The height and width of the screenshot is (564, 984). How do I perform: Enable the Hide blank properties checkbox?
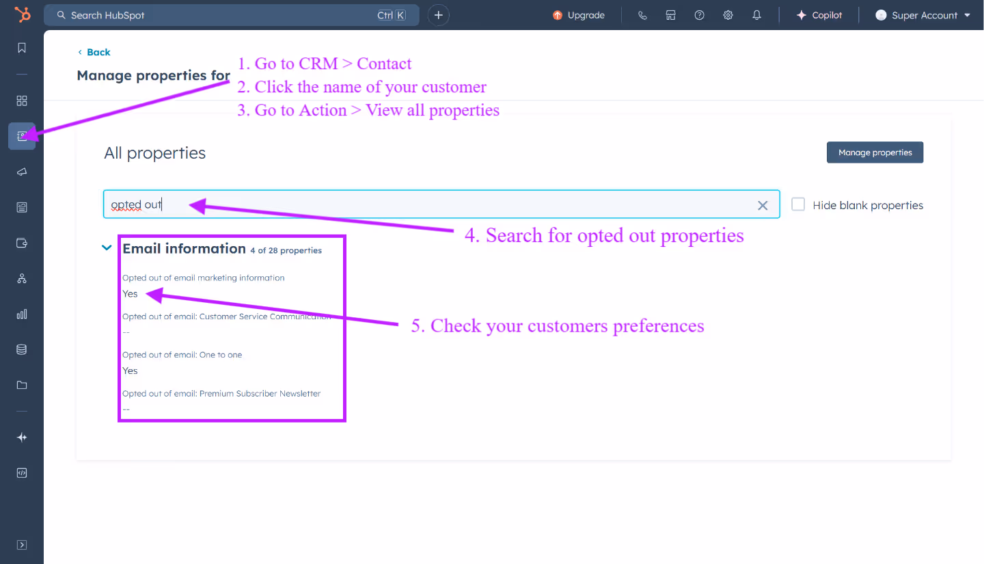[x=798, y=204]
